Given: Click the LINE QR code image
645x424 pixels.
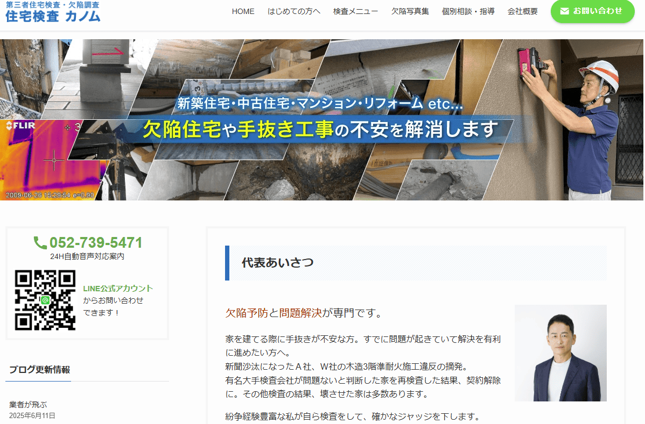Looking at the screenshot, I should pos(45,300).
